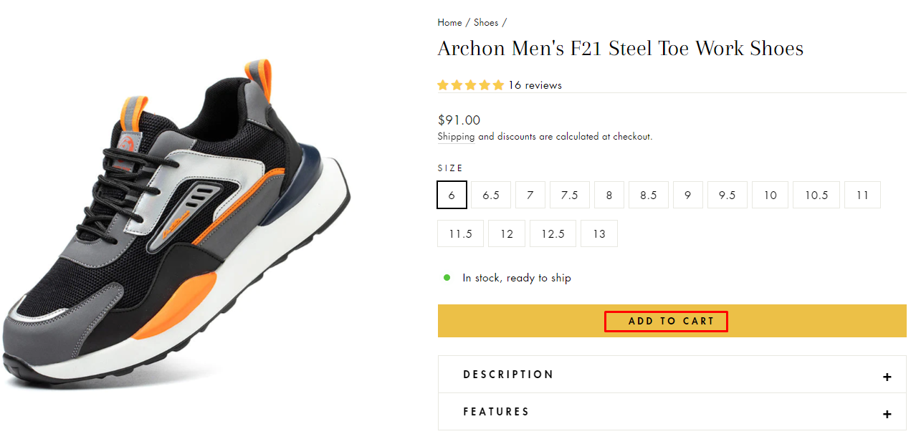Select size 13
Viewport: 911px width, 434px height.
click(x=599, y=233)
